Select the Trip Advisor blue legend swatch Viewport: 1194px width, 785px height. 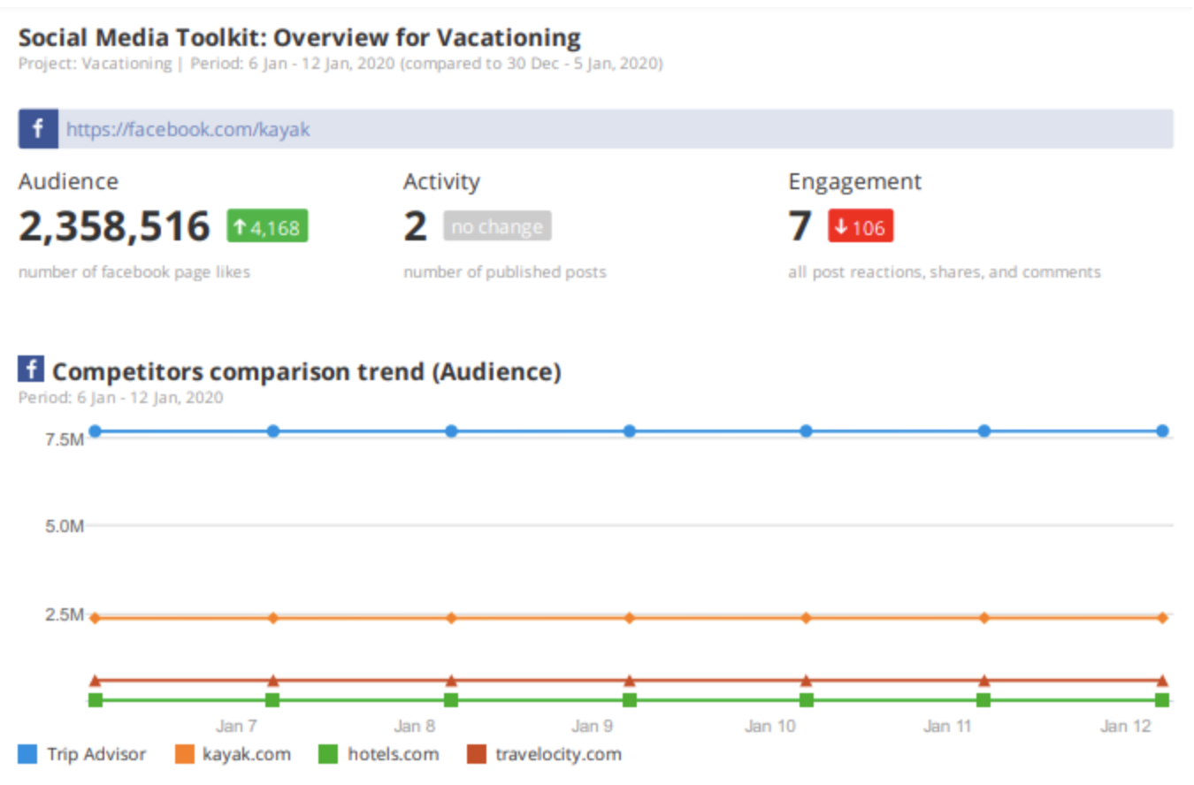(x=28, y=754)
